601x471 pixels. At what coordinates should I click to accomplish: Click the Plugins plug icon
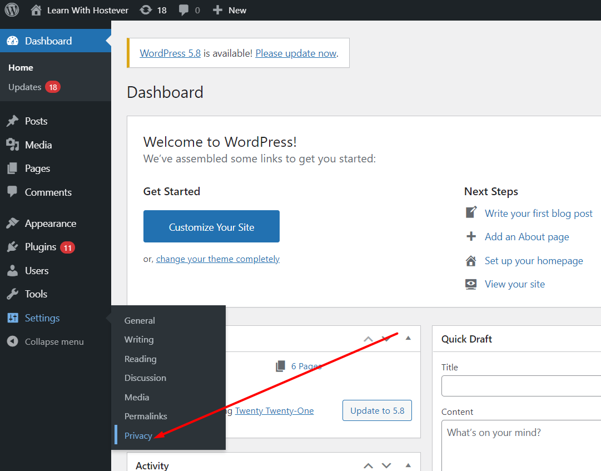point(12,247)
